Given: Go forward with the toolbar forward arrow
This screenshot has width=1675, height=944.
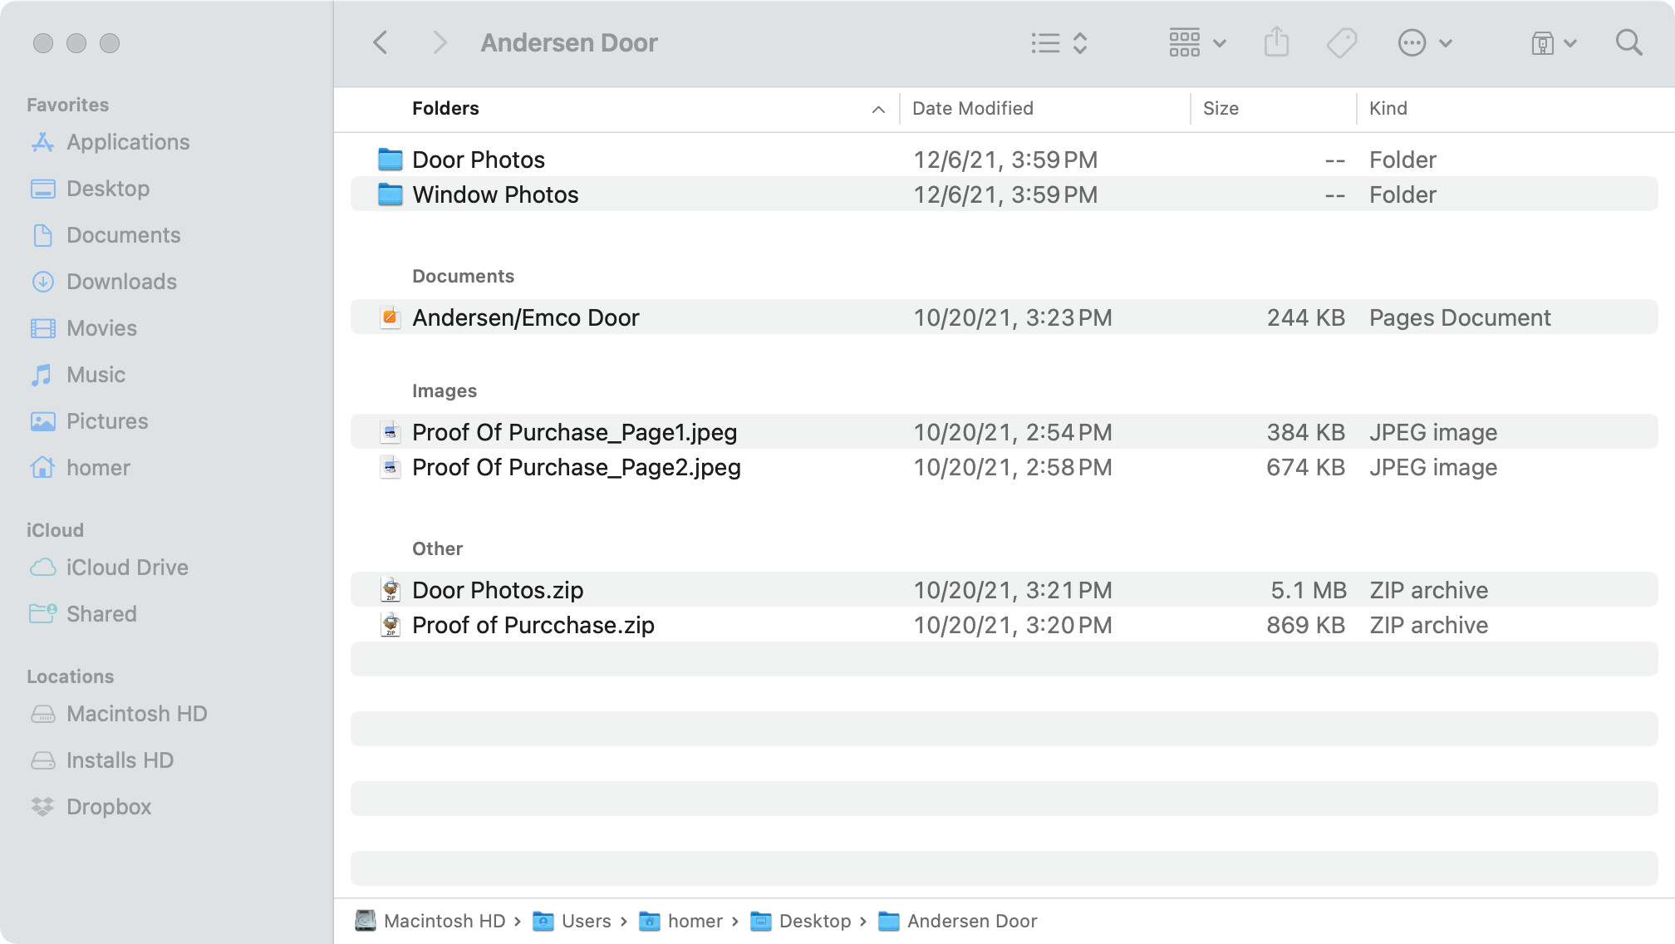Looking at the screenshot, I should (x=440, y=42).
